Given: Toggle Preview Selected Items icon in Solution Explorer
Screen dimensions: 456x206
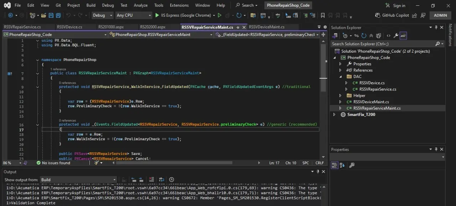Looking at the screenshot, I should pos(403,36).
